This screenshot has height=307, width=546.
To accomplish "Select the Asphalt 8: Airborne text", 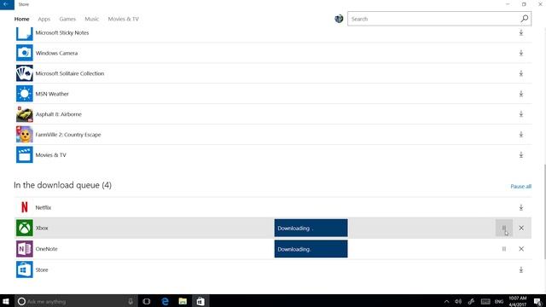I will coord(59,114).
